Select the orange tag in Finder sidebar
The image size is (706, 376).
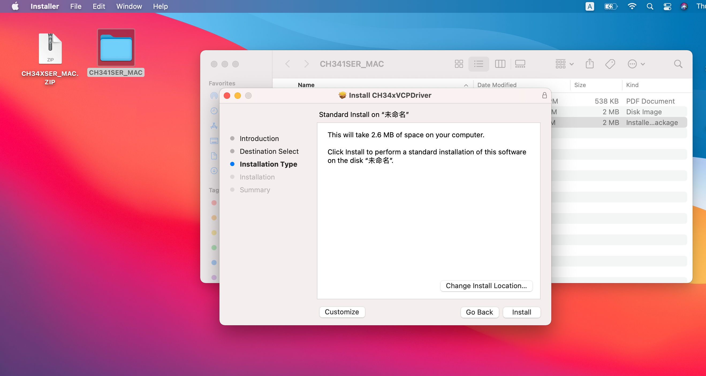[214, 217]
